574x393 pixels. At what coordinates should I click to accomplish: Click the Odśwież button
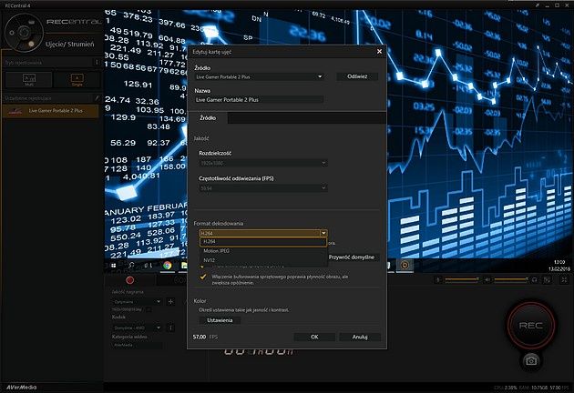coord(357,76)
